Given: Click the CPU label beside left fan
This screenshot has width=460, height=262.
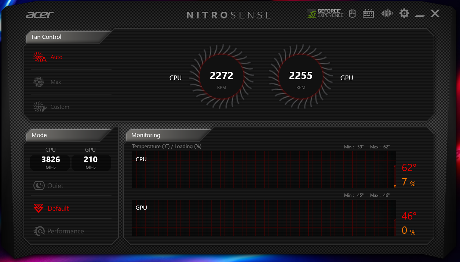Looking at the screenshot, I should 175,78.
